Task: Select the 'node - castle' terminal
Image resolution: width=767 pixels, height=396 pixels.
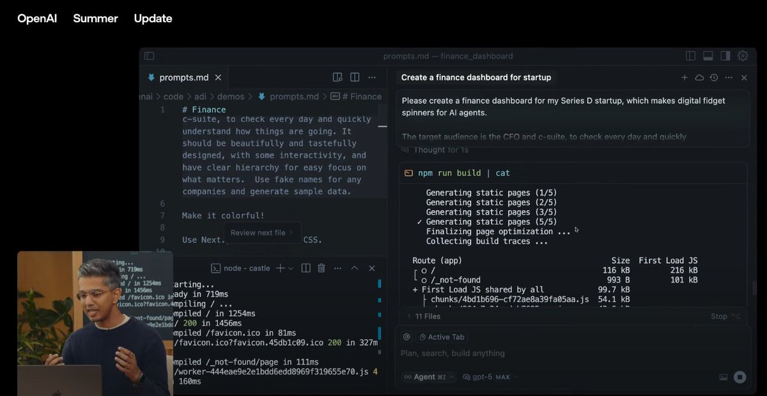Action: pyautogui.click(x=241, y=268)
